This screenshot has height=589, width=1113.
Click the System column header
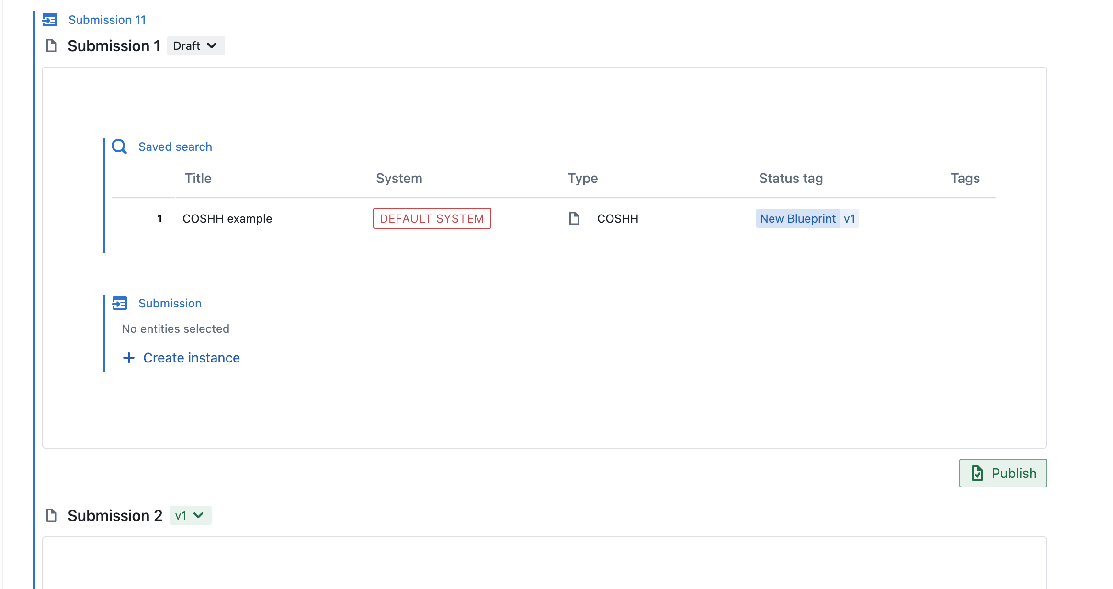pos(399,178)
